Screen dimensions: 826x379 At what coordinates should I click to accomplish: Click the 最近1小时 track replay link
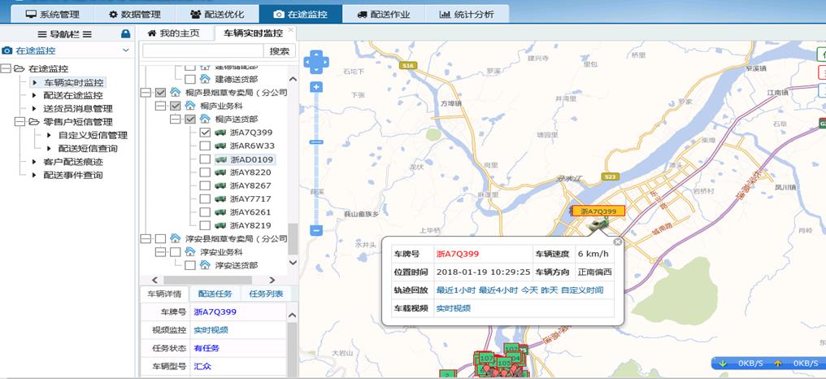(455, 290)
